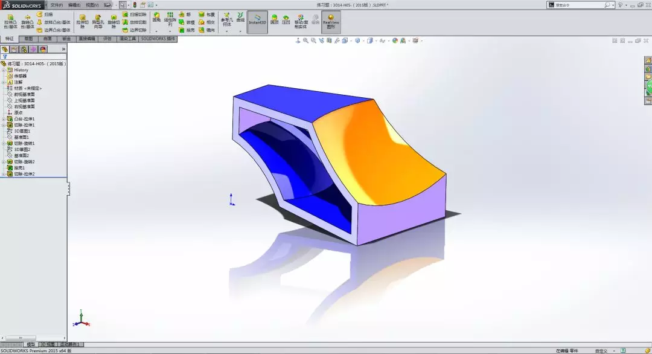Choose the 边界凸台/基体 boundary boss tool
This screenshot has height=354, width=652.
[x=54, y=30]
